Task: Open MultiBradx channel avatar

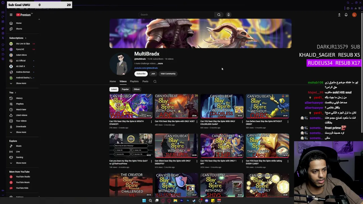Action: 121,64
